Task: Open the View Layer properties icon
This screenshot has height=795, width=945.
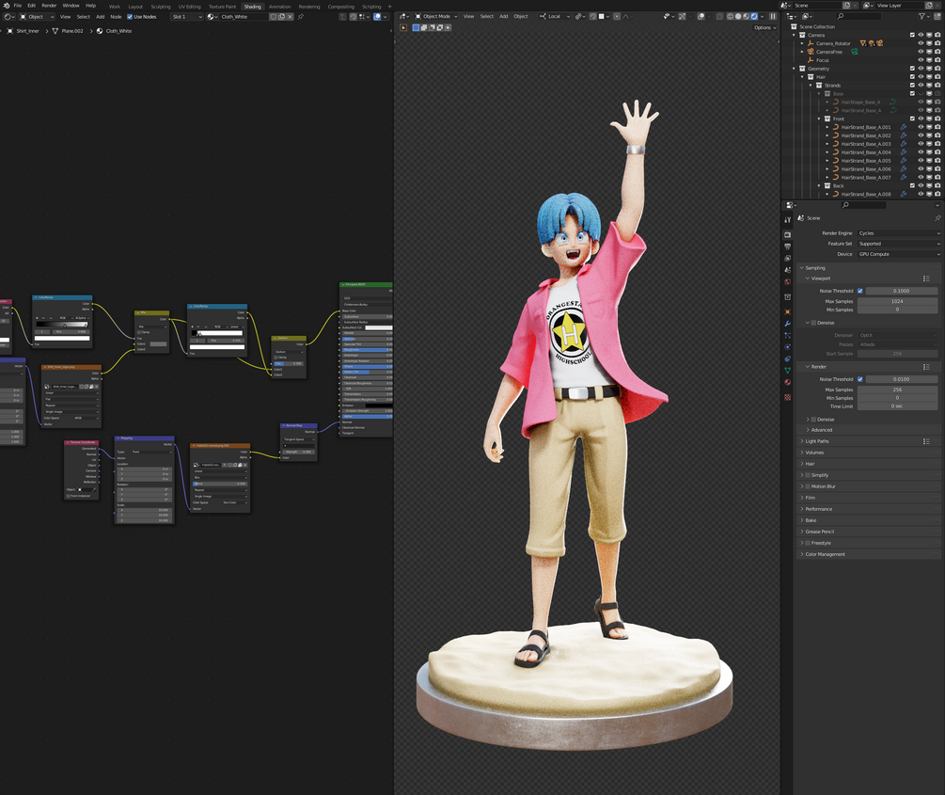Action: (788, 258)
